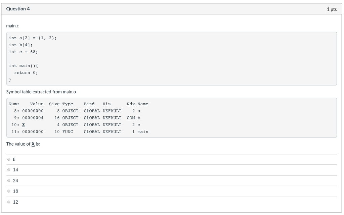Image resolution: width=344 pixels, height=215 pixels.
Task: Click the int b[4] declaration line
Action: [x=21, y=45]
